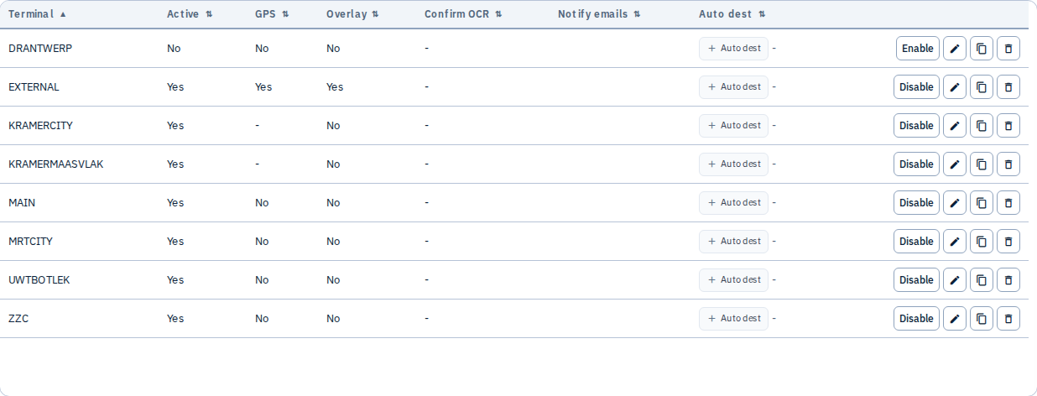Duplicate the MAIN terminal entry

point(981,203)
